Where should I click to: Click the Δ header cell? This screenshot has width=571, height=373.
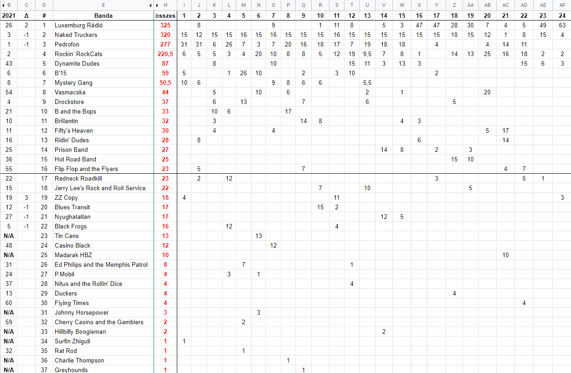tap(26, 16)
